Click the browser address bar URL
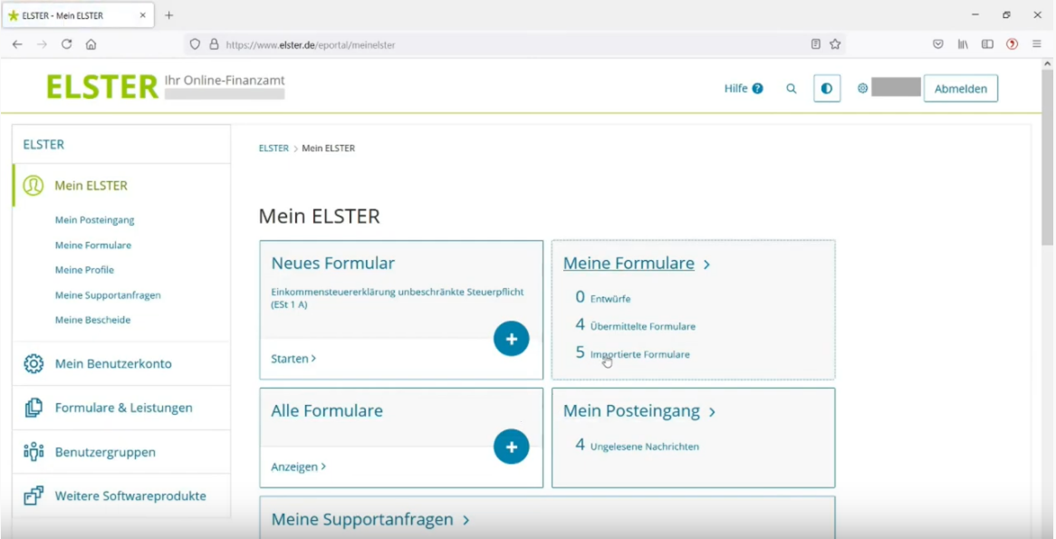This screenshot has width=1056, height=539. point(311,45)
